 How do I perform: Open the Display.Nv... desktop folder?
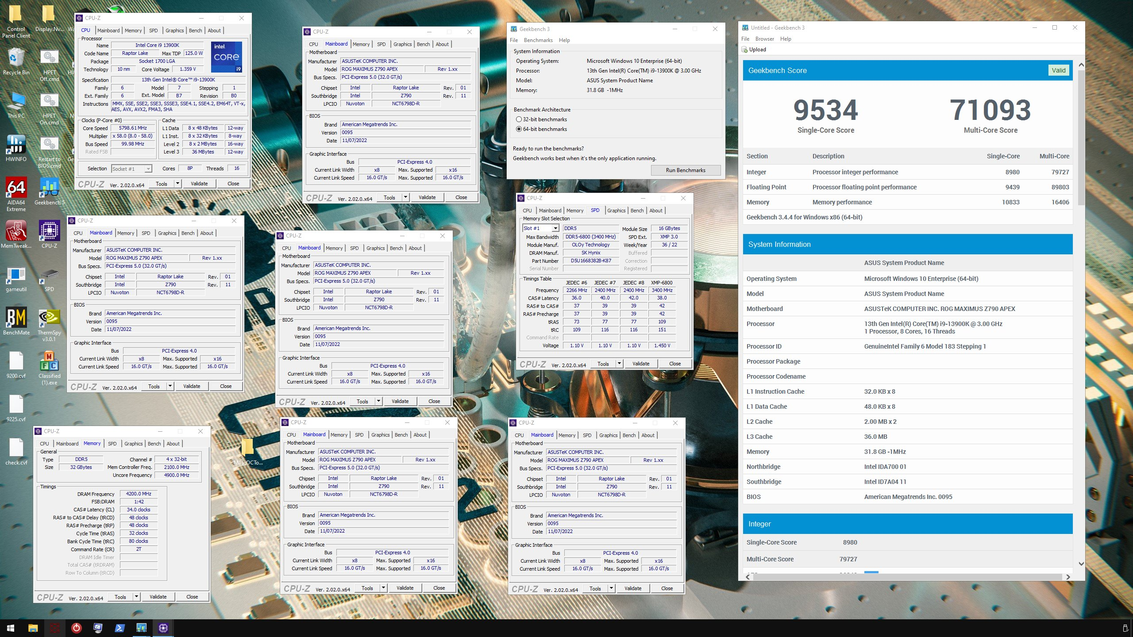click(49, 19)
